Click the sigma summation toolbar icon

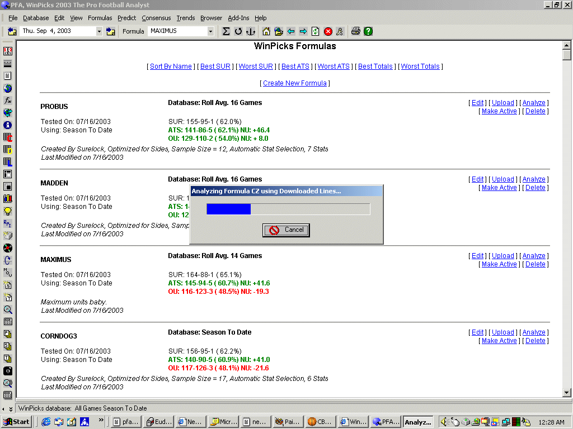(x=226, y=31)
